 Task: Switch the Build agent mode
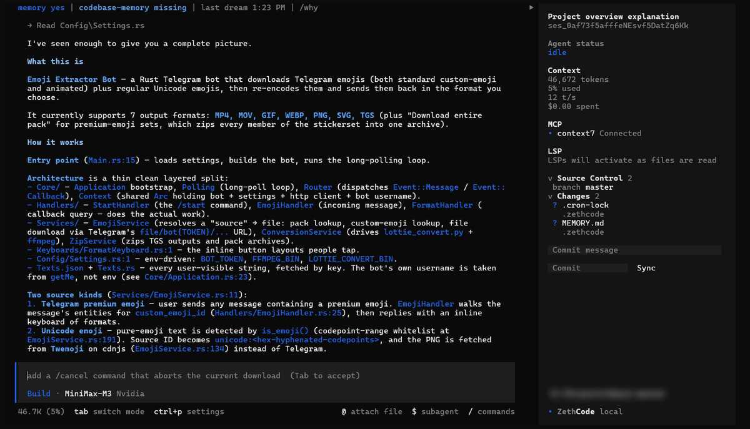(39, 394)
